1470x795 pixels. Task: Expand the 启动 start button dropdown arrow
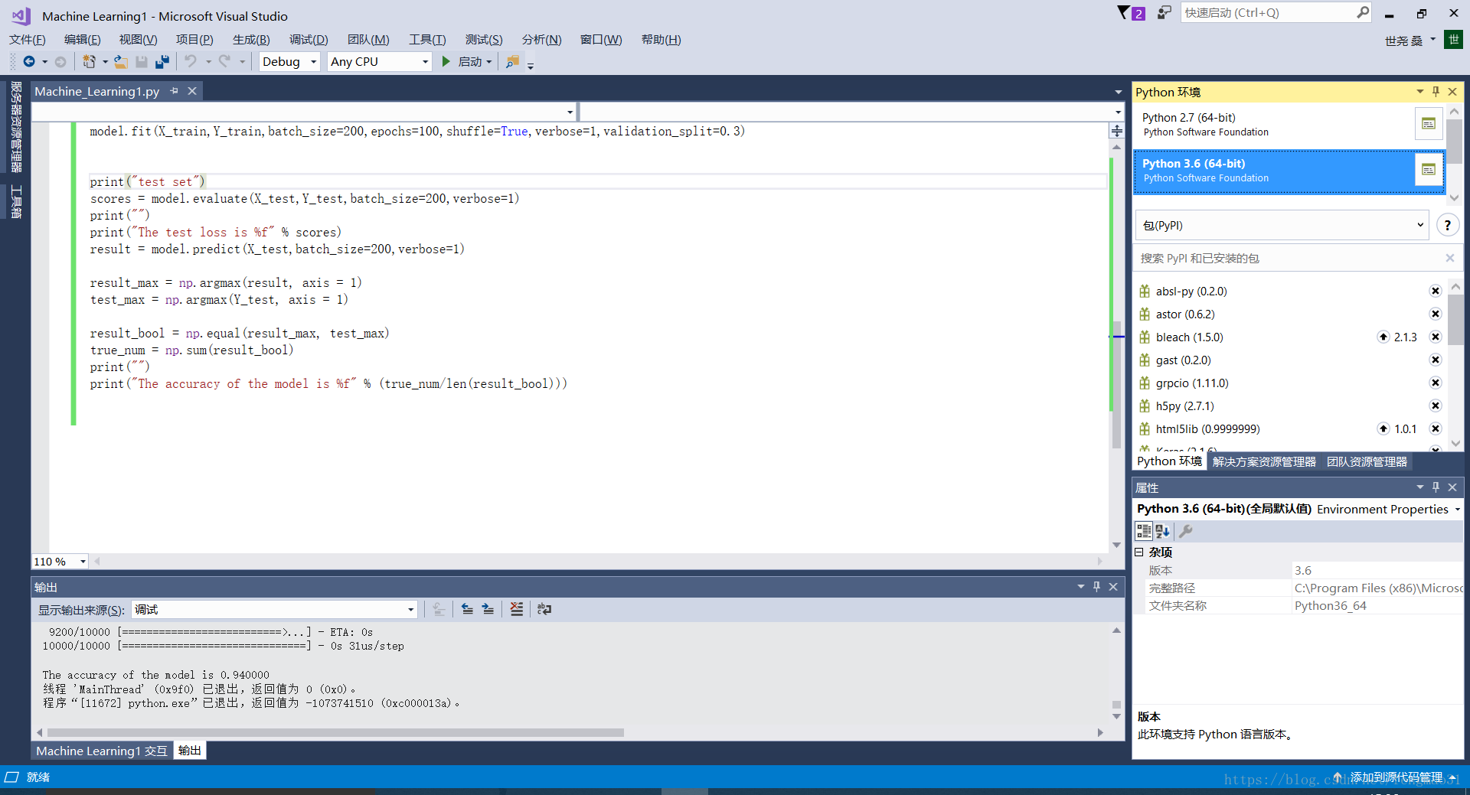tap(488, 62)
